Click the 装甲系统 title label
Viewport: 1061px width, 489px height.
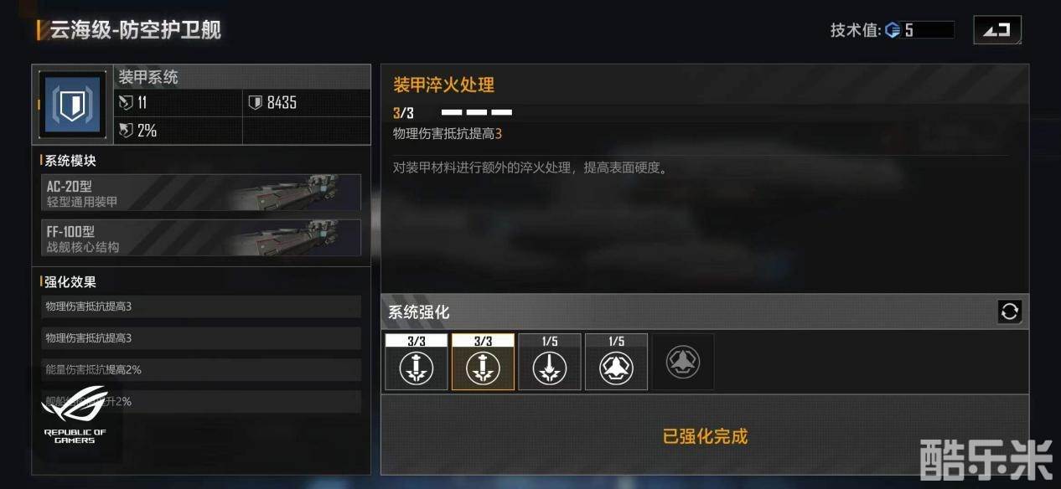148,77
